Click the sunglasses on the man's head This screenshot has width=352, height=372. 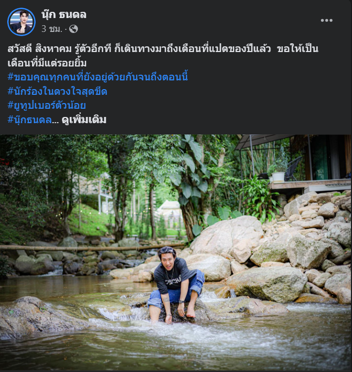point(167,250)
